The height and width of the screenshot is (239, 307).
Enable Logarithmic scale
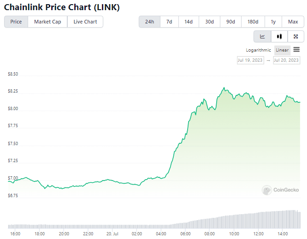point(259,50)
